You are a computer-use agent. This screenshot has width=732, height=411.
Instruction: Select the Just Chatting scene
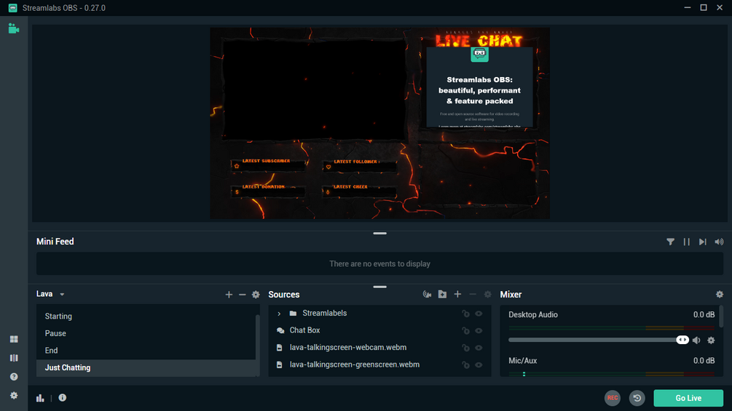click(x=146, y=367)
